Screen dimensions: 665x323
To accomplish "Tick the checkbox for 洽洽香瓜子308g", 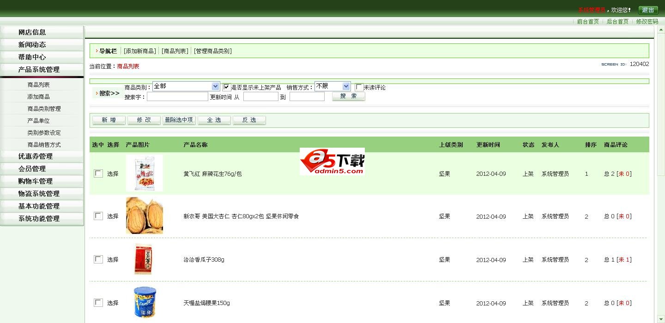I will pos(98,259).
